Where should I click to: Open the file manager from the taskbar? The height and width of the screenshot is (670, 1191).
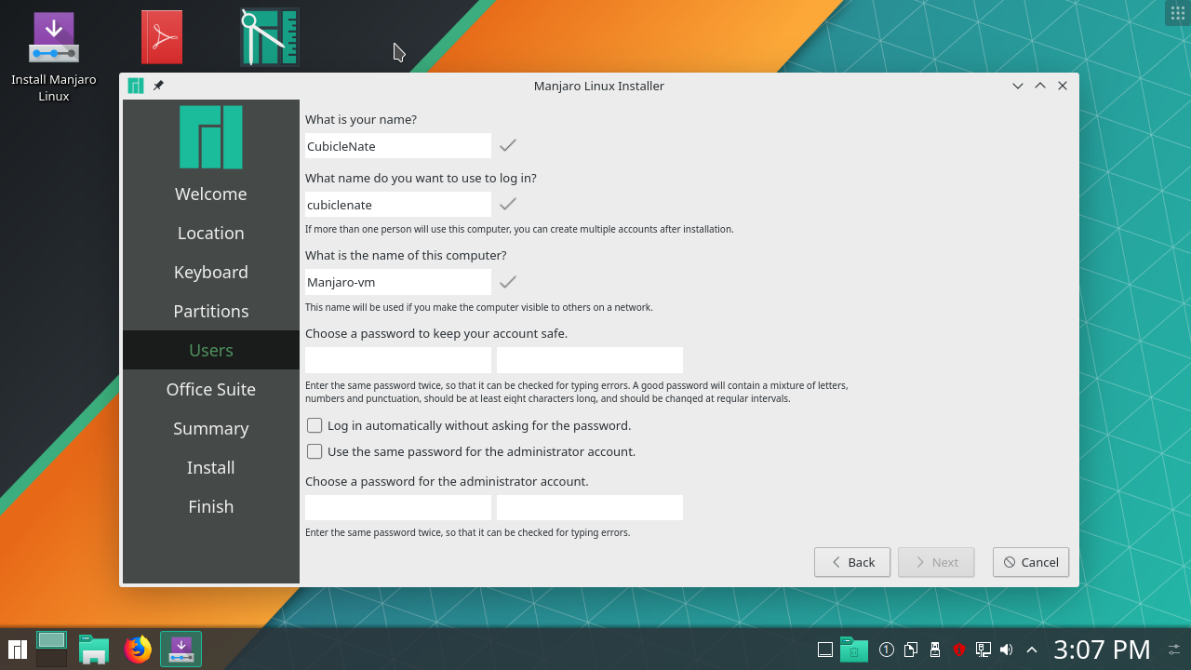93,649
